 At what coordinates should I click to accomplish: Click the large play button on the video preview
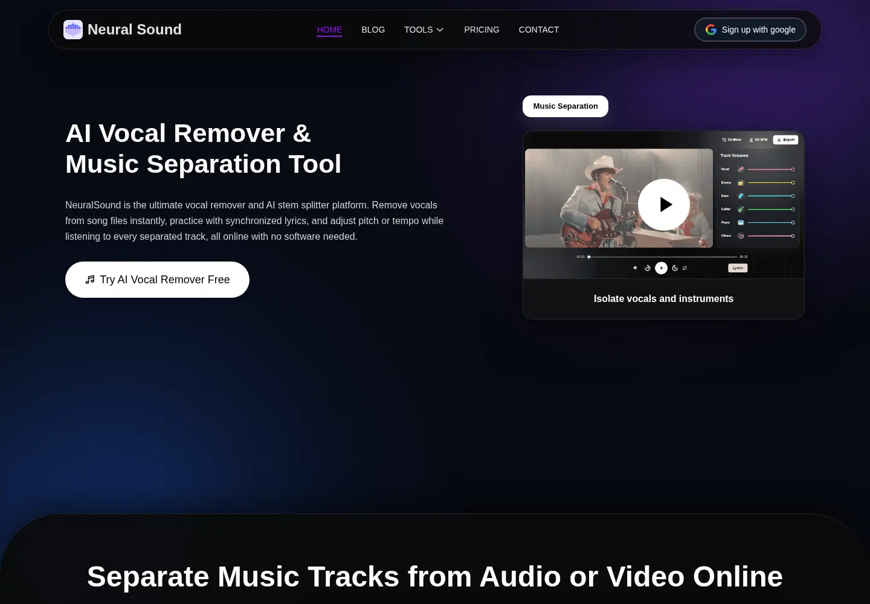click(664, 205)
